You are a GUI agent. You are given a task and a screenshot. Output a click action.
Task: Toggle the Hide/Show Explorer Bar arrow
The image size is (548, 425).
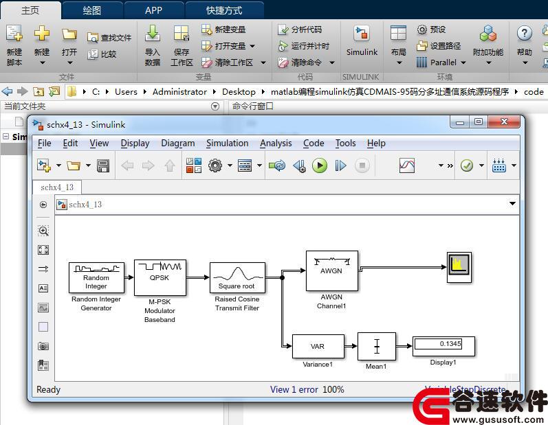pos(43,205)
